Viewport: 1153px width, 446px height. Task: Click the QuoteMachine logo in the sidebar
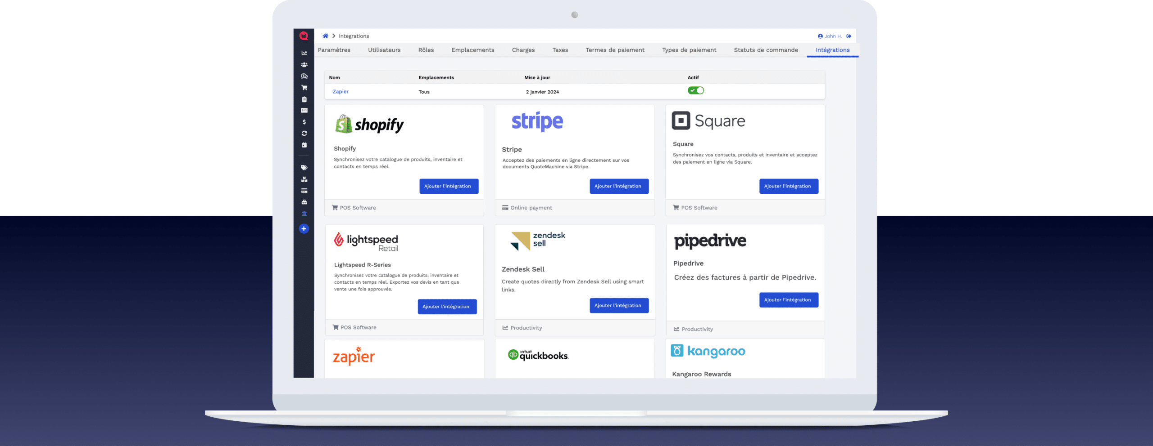(x=304, y=36)
